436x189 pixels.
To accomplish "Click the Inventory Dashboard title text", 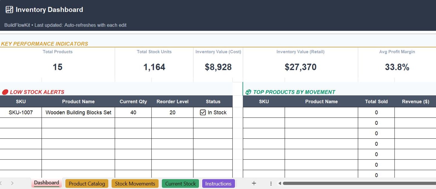I will coord(49,10).
